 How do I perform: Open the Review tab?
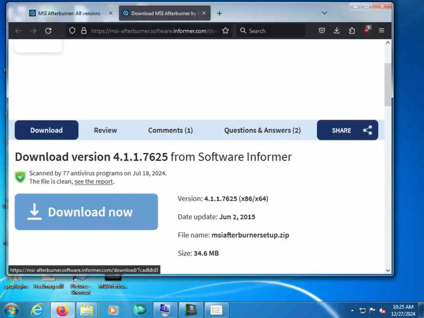point(106,130)
